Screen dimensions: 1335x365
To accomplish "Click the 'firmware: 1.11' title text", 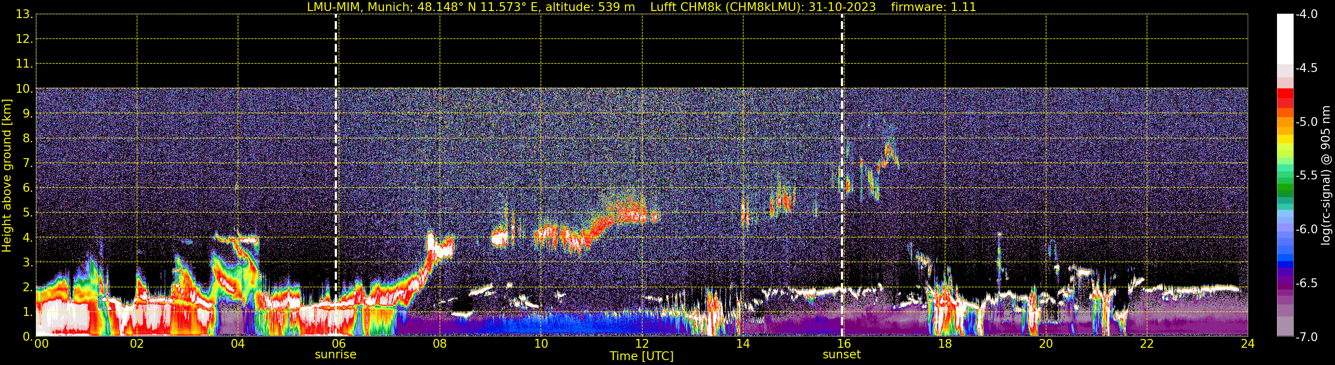I will pos(933,7).
